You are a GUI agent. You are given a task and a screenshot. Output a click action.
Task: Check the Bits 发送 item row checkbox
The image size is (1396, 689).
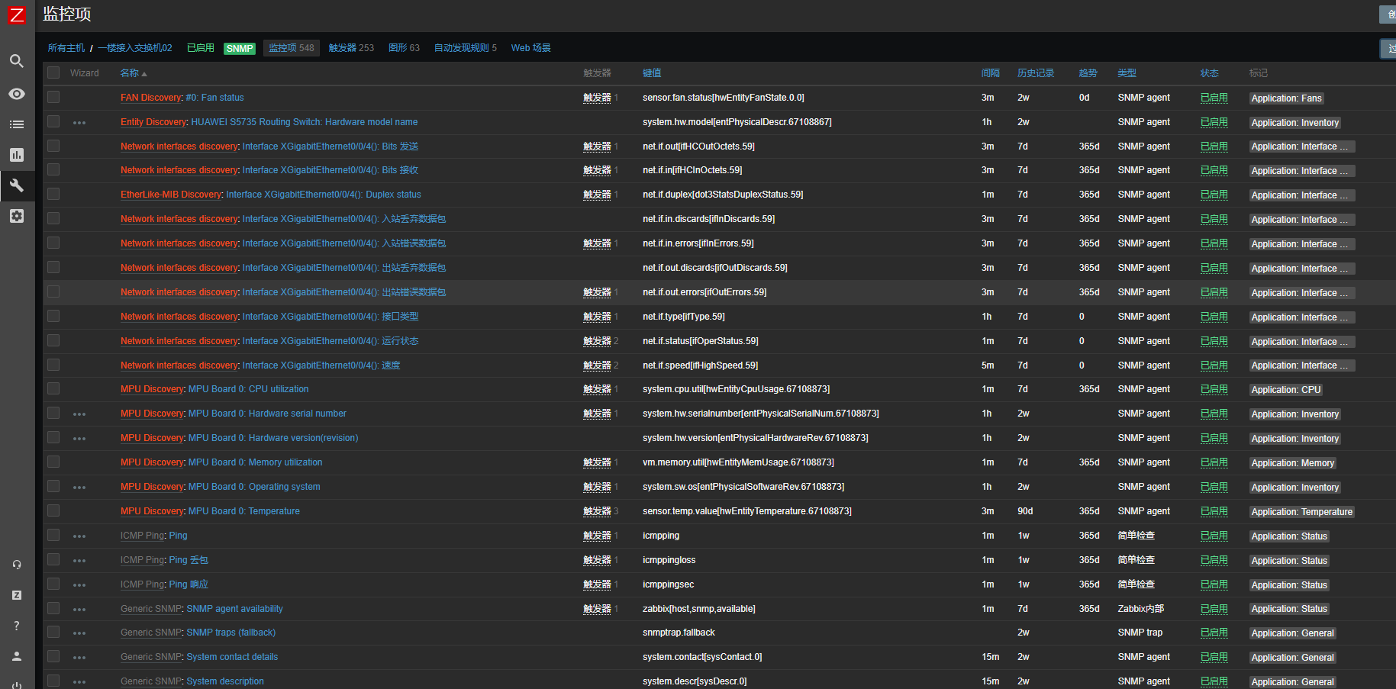[53, 146]
